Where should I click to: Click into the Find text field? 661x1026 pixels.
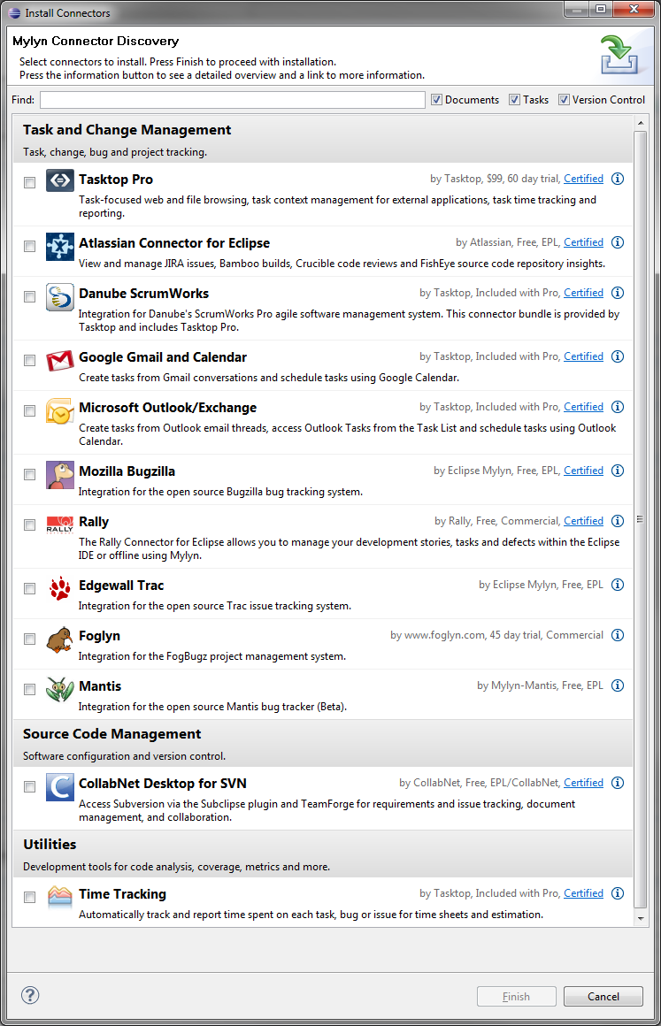pyautogui.click(x=233, y=99)
